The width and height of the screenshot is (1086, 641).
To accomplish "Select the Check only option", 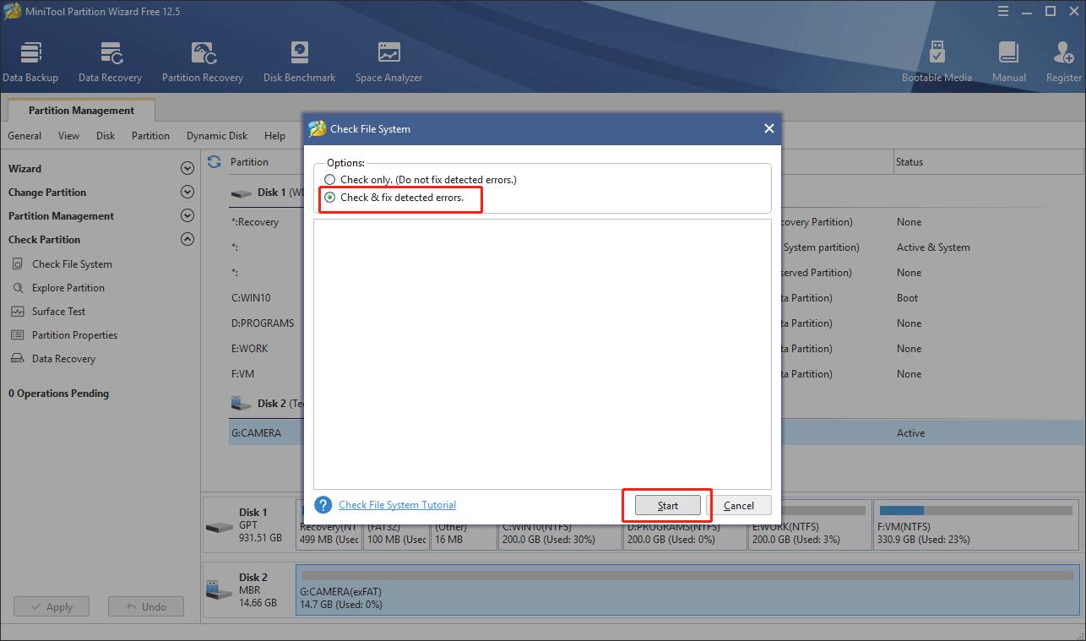I will (x=330, y=179).
